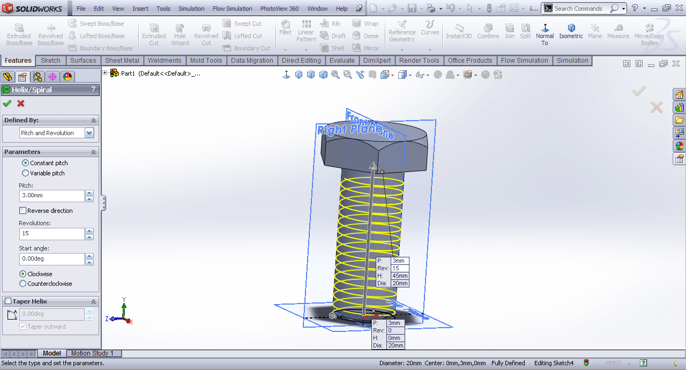Increase Start angle with the up stepper
686x370 pixels.
coord(90,256)
